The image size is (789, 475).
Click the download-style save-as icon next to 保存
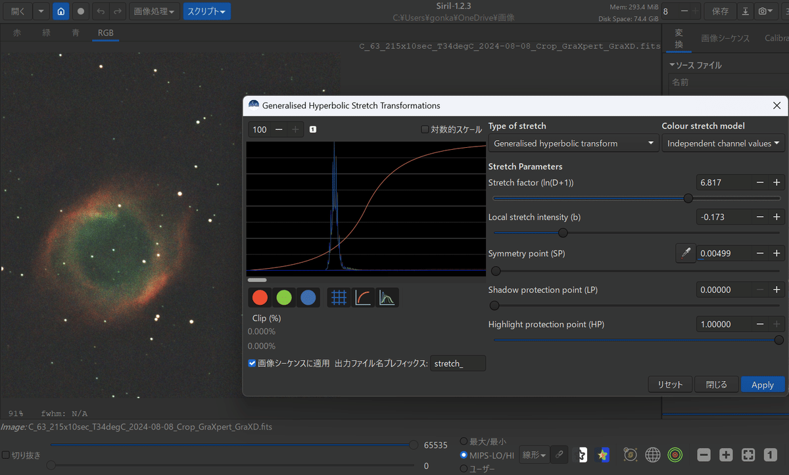[x=745, y=11]
